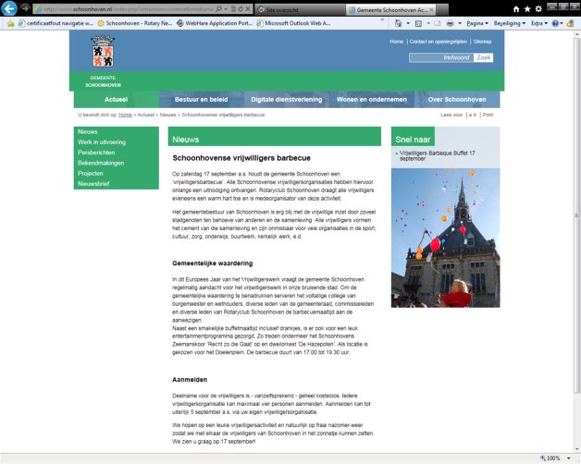Click the Print link near breadcrumb
The width and height of the screenshot is (581, 464).
coord(488,115)
